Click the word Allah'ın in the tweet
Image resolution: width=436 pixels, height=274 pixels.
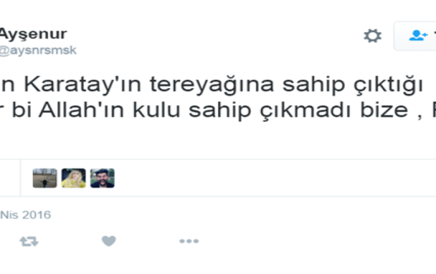click(x=81, y=110)
